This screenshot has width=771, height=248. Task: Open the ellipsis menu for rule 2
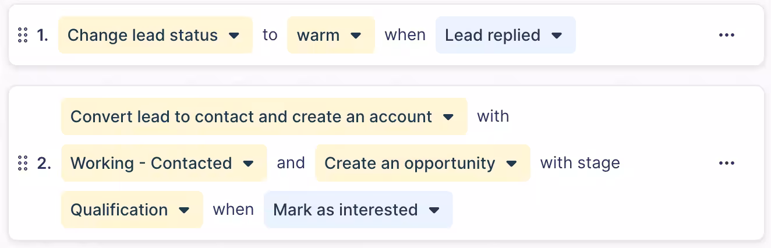pos(726,163)
